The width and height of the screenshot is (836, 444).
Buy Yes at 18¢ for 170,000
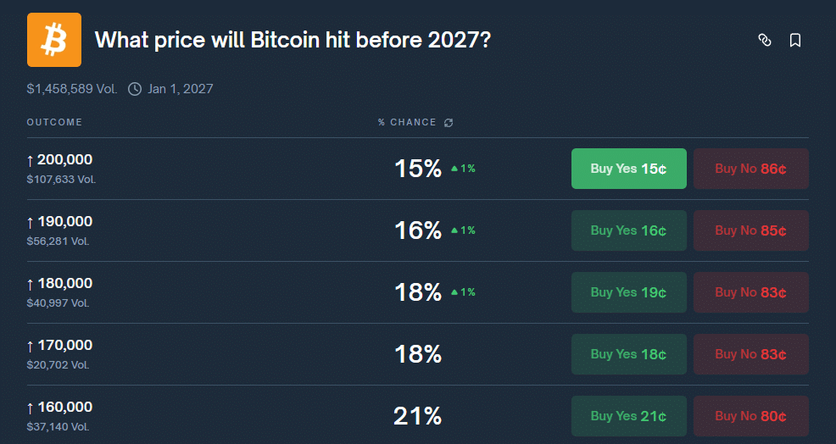[x=628, y=354]
